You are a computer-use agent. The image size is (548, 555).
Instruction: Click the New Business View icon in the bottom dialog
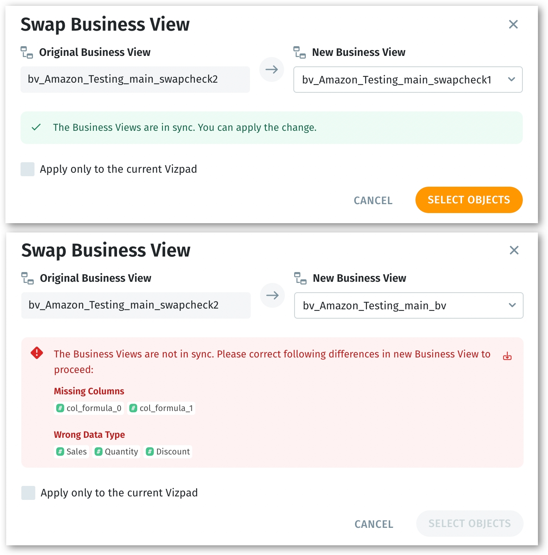click(x=300, y=278)
